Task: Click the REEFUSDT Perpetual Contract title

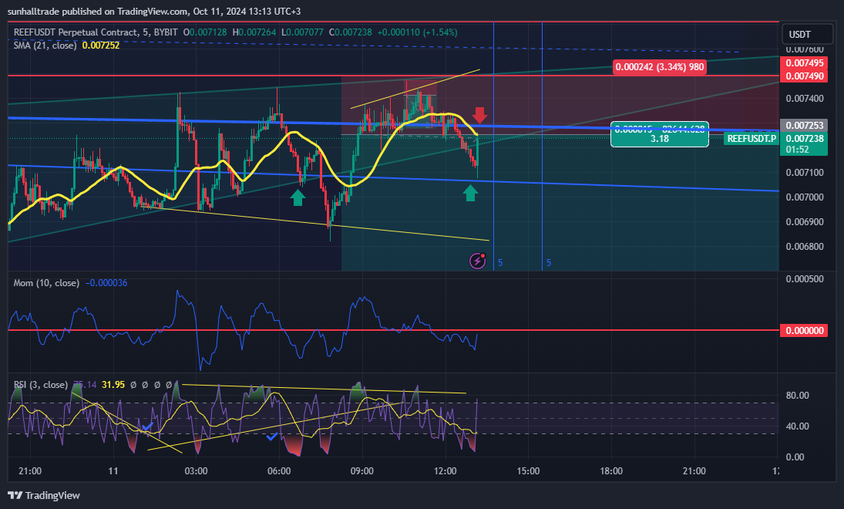Action: (96, 32)
